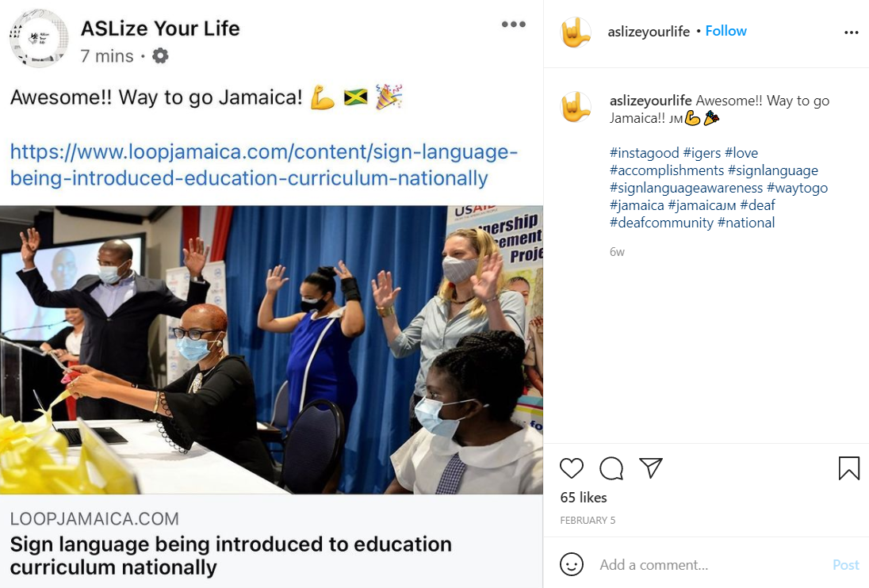Click the heart like icon

coord(572,468)
